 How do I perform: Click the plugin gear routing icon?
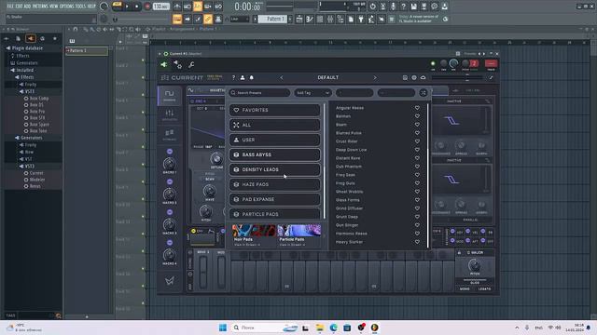[x=178, y=65]
